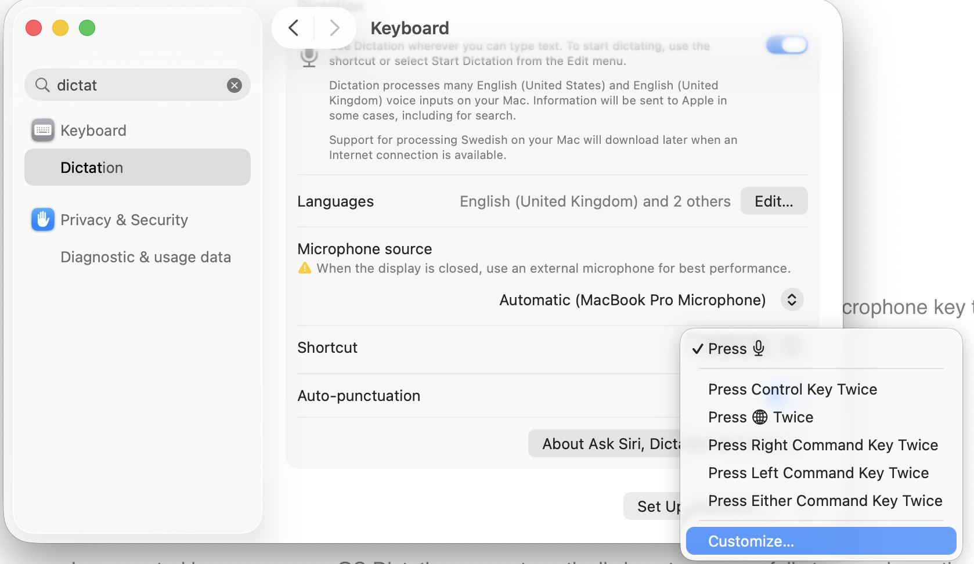The height and width of the screenshot is (564, 974).
Task: Click the About Ask Siri, Dictation button
Action: [604, 444]
